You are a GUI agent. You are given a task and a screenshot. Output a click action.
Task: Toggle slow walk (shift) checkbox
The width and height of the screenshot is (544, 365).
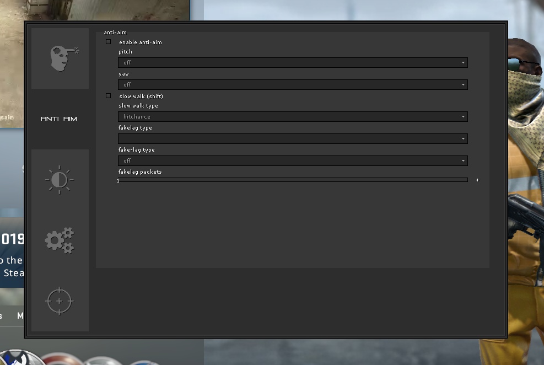(108, 96)
